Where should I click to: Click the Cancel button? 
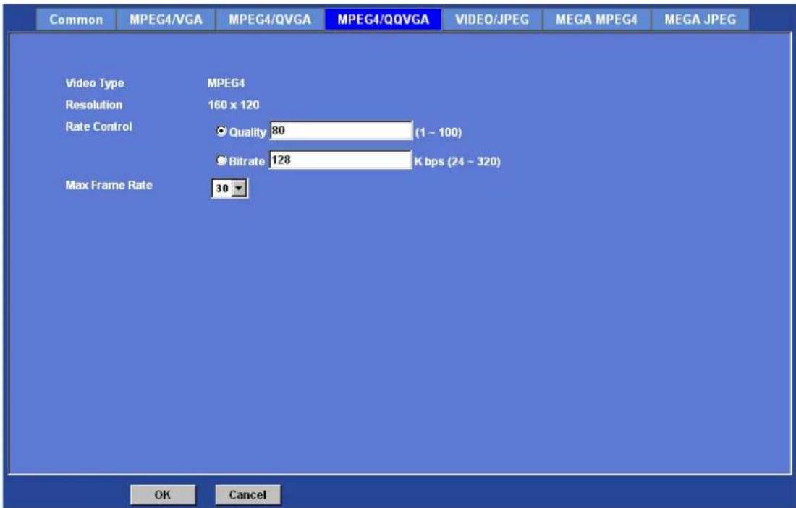pos(247,495)
